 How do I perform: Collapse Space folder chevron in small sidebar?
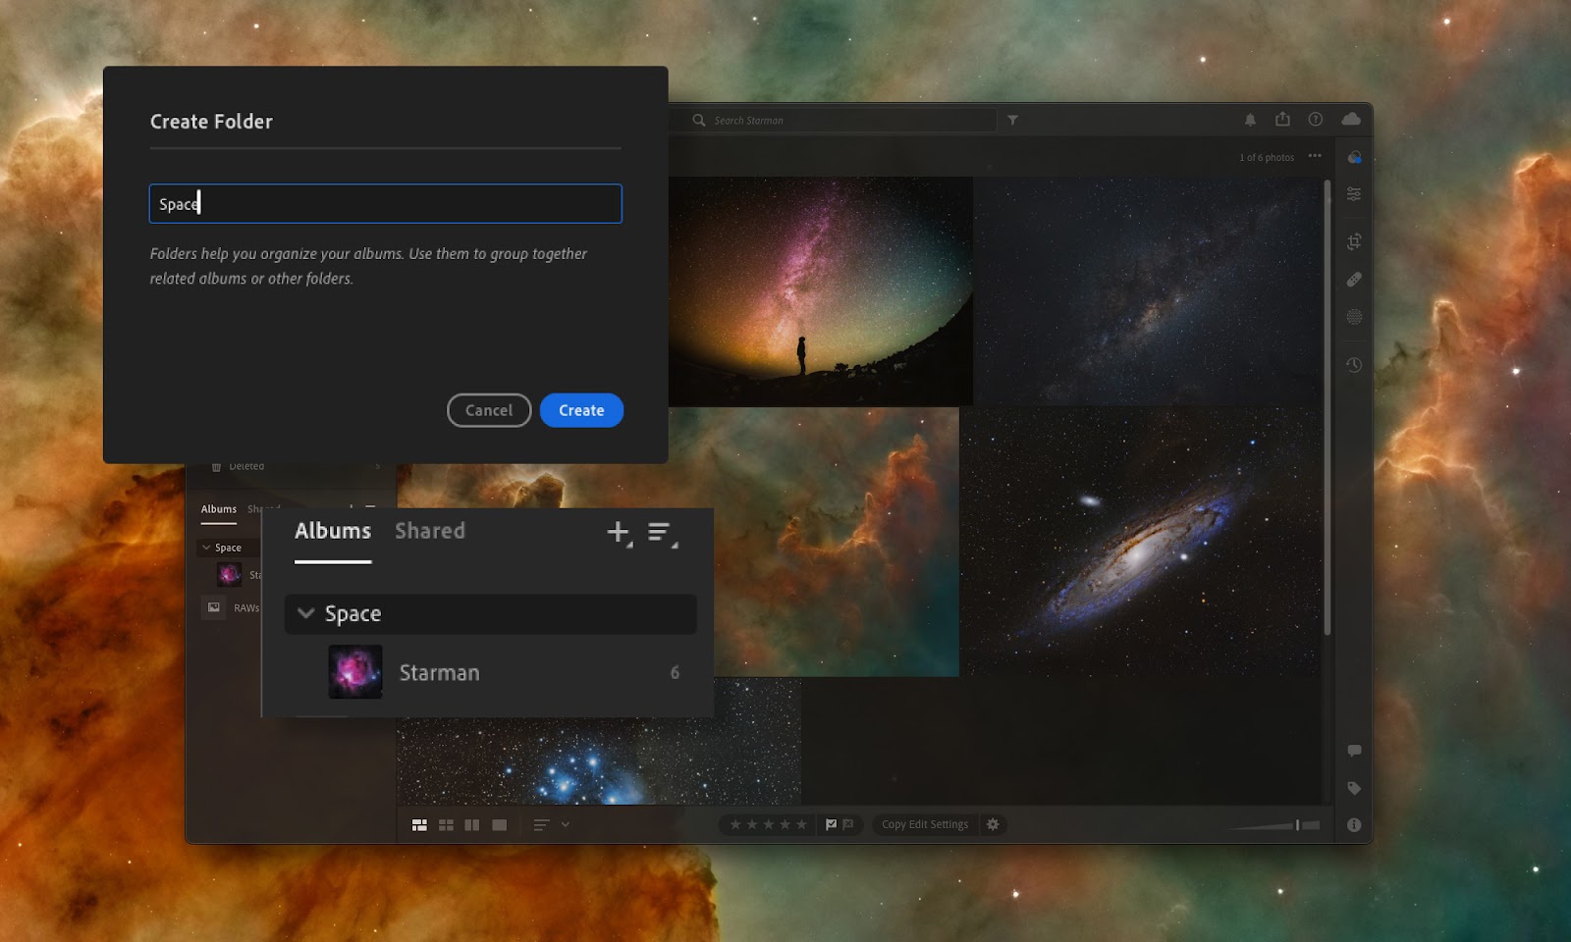coord(206,548)
